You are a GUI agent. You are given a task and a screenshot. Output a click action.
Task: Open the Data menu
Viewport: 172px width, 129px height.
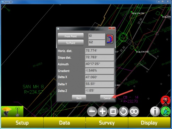point(65,123)
